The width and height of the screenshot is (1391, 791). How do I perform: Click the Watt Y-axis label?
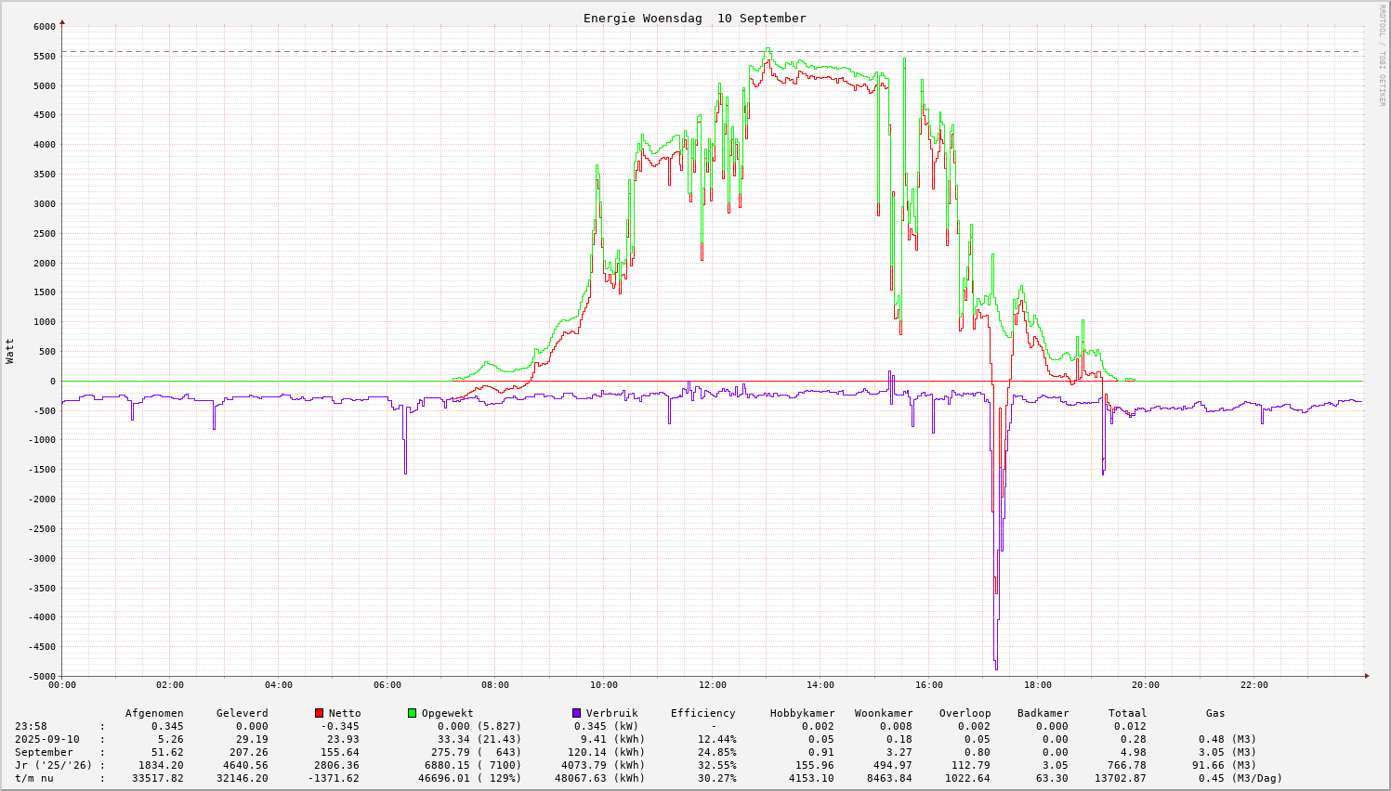10,350
